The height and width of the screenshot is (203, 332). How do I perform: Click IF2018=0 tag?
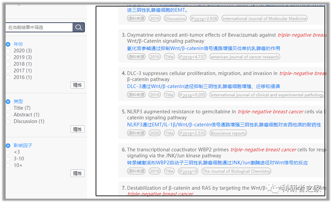pyautogui.click(x=188, y=171)
